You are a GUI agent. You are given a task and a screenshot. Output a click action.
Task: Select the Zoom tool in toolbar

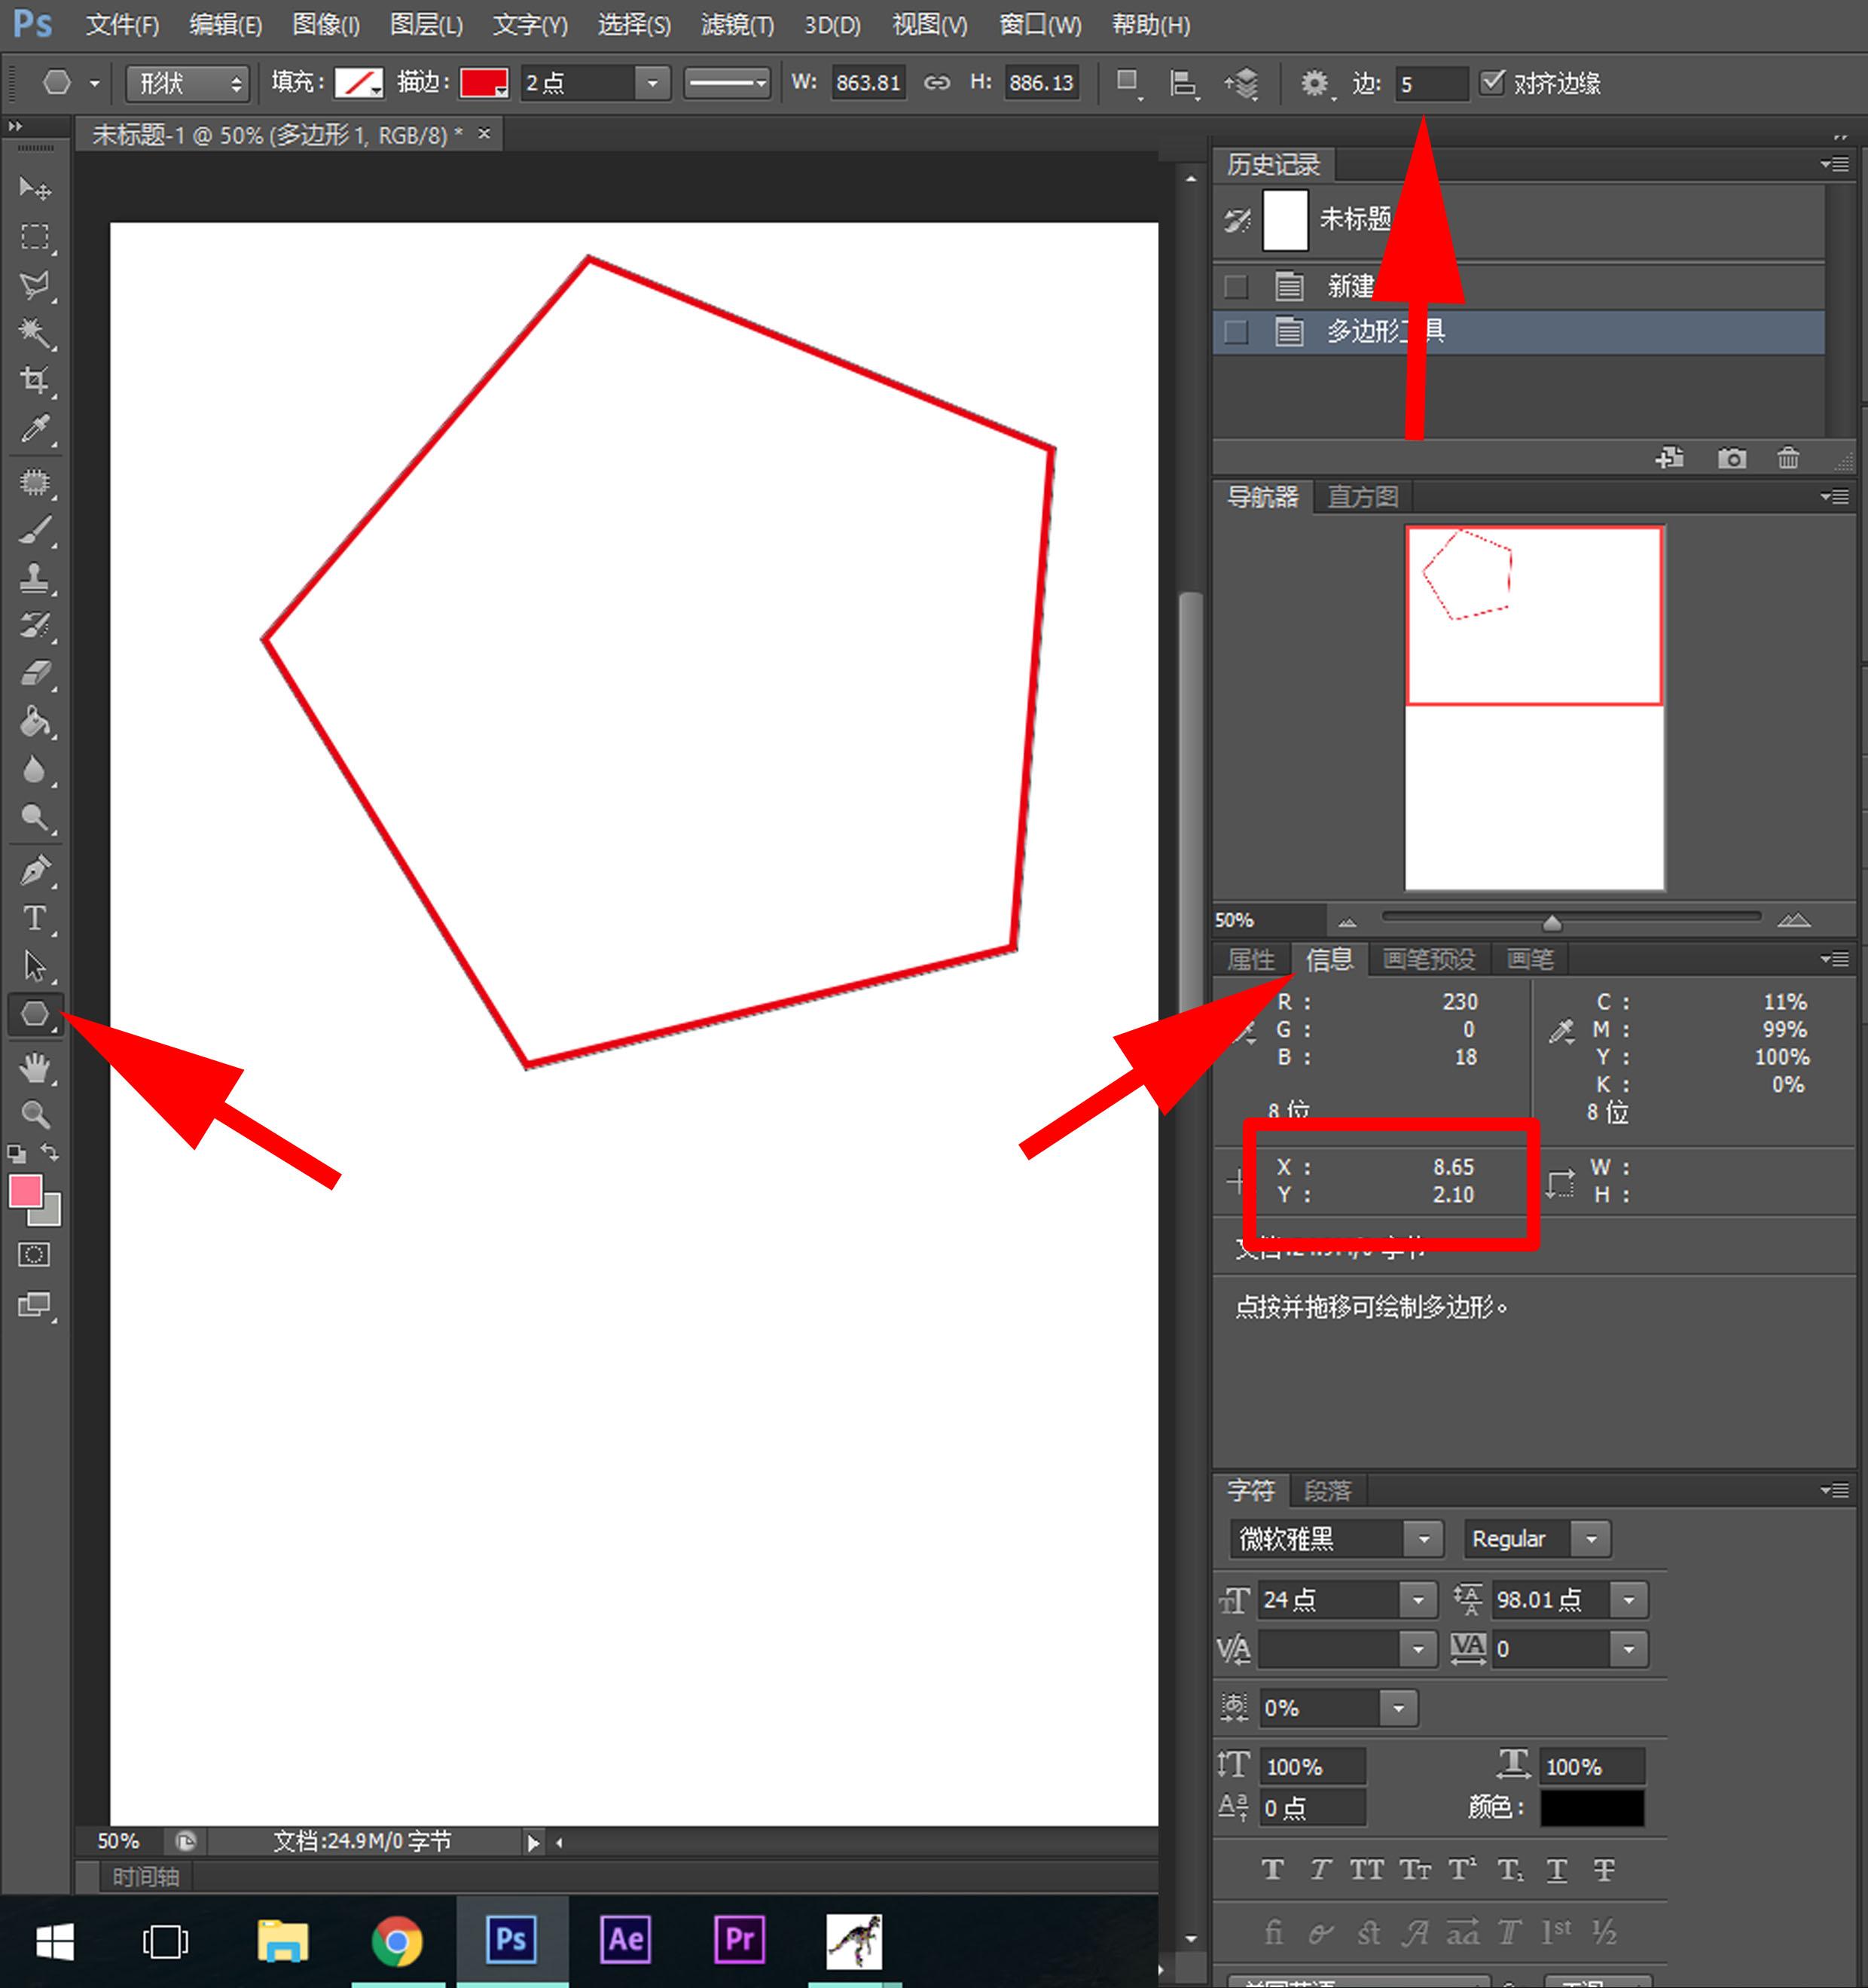(x=35, y=1114)
